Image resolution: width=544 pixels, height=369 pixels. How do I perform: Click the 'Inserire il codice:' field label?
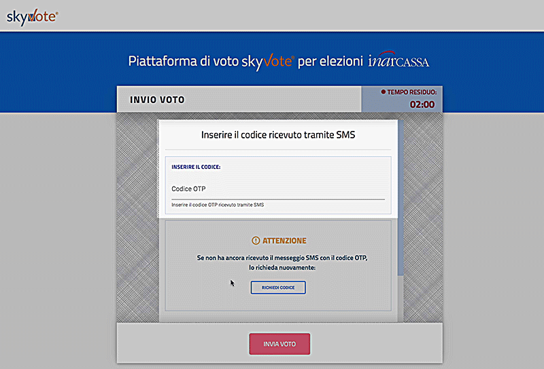(196, 166)
